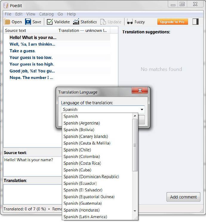Collapse the language combo box arrow

click(x=142, y=109)
